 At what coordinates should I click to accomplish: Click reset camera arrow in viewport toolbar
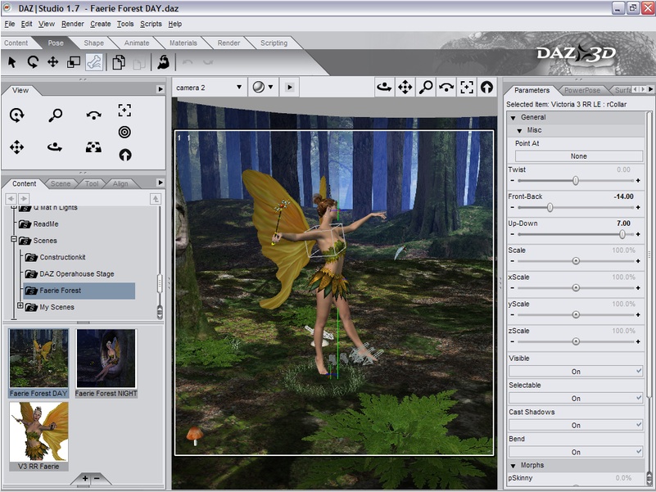486,88
